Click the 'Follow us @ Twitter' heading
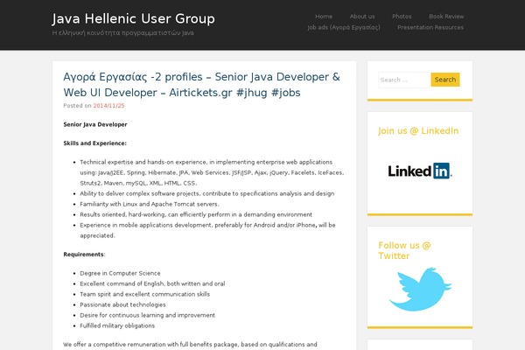Screen dimensions: 525x350 click(404, 250)
